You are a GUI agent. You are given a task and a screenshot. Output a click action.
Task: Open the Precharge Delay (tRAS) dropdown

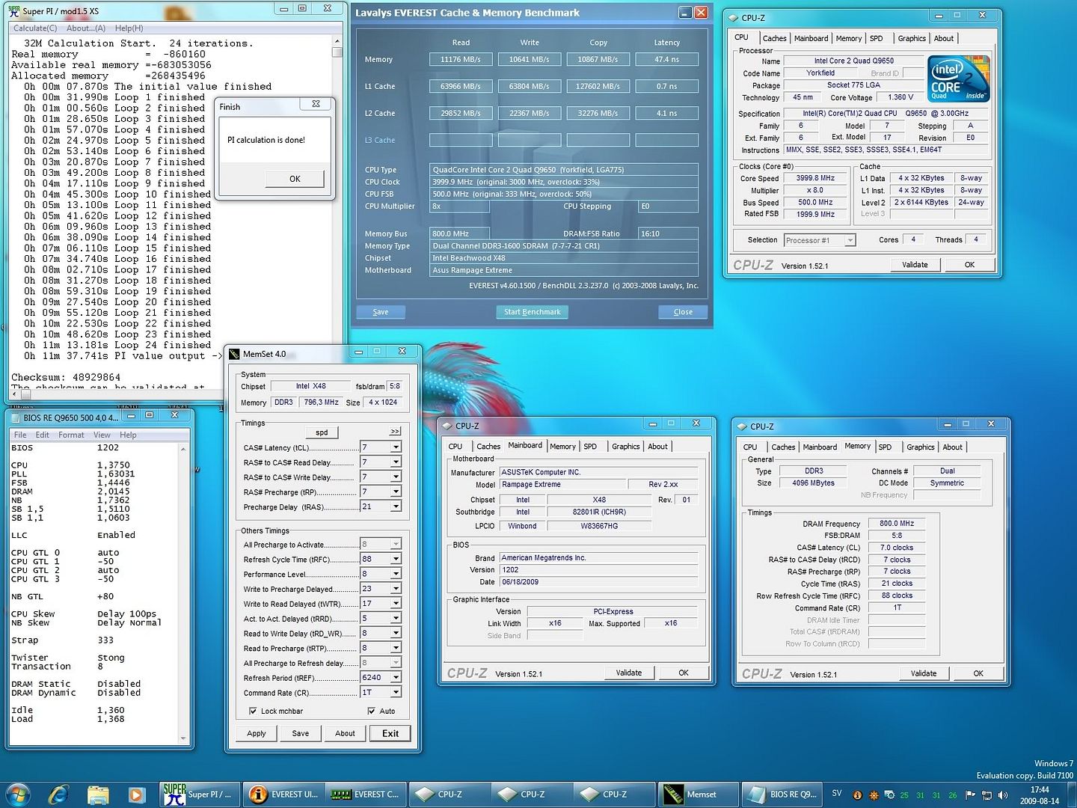396,507
